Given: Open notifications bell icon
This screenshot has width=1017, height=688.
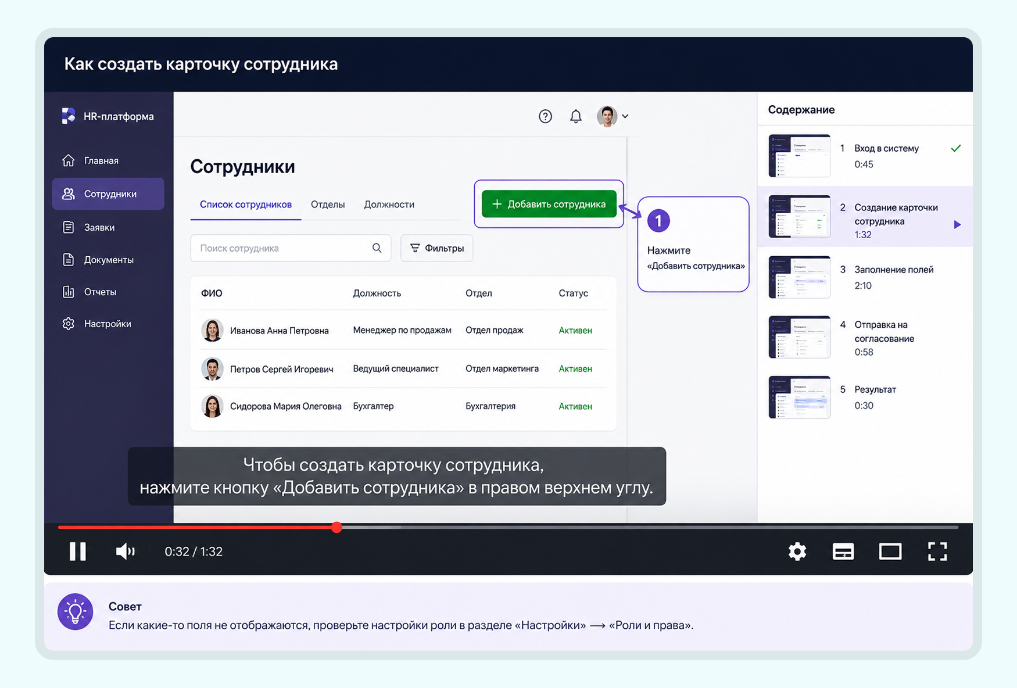Looking at the screenshot, I should coord(575,116).
